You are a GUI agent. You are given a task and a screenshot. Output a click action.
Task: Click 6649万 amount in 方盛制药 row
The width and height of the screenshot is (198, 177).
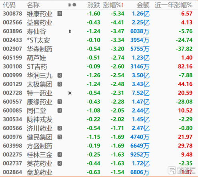tap(140, 146)
